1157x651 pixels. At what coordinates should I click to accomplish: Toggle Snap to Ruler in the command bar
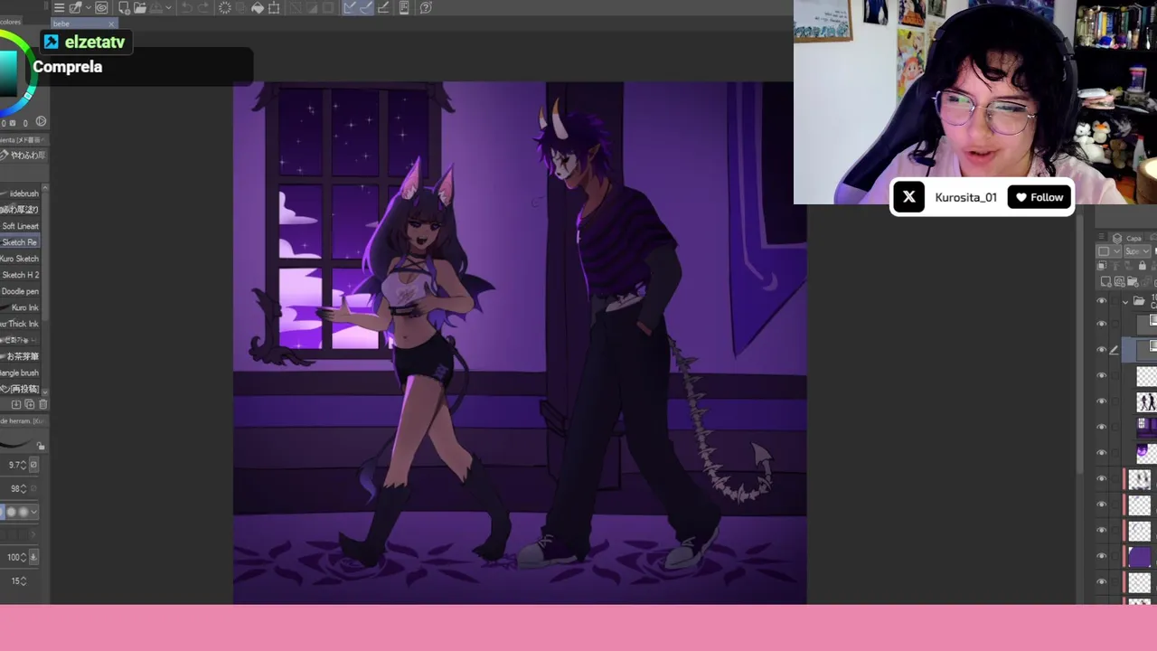[351, 7]
